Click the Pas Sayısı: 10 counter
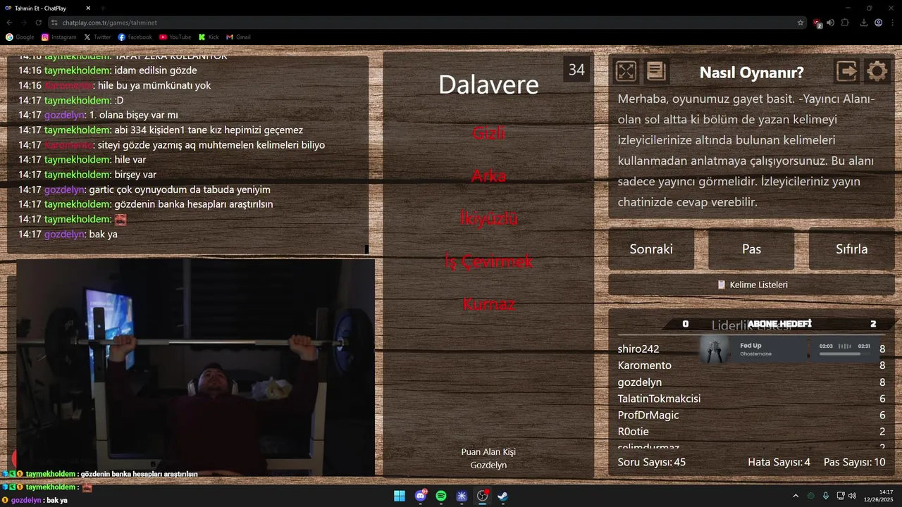This screenshot has height=507, width=902. [x=854, y=462]
